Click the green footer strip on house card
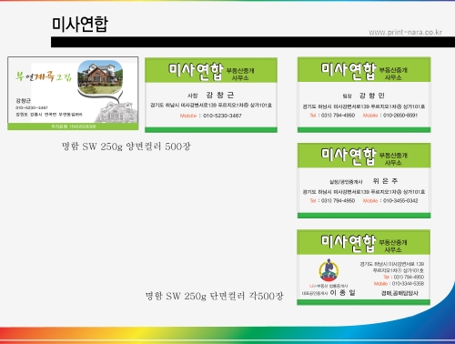The height and width of the screenshot is (344, 455). 73,126
